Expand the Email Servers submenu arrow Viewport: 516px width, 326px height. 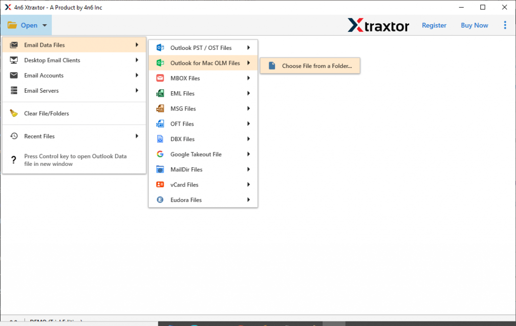[137, 91]
